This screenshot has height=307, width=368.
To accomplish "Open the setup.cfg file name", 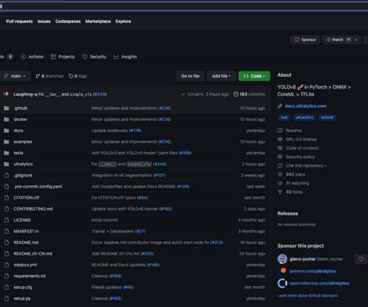I will tap(23, 288).
